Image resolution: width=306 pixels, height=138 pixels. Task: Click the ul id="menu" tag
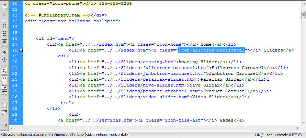(x=55, y=38)
